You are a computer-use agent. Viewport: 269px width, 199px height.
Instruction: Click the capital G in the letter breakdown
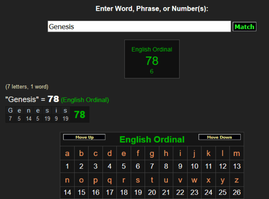tap(10, 111)
